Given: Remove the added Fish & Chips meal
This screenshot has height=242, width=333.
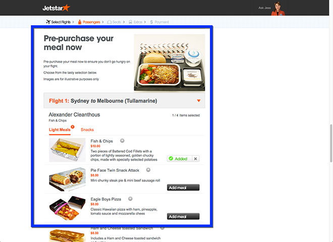Looking at the screenshot, I should pyautogui.click(x=196, y=159).
